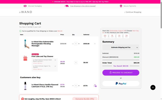162x100 pixels.
Task: Increase quantity of Le Wand Dive massager
Action: coord(79,44)
